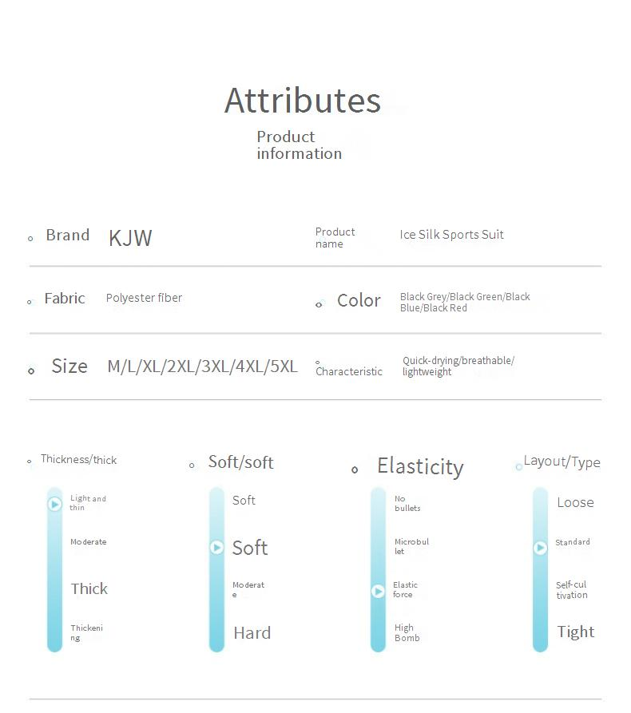
Task: Click the Soft slider play marker
Action: point(216,548)
